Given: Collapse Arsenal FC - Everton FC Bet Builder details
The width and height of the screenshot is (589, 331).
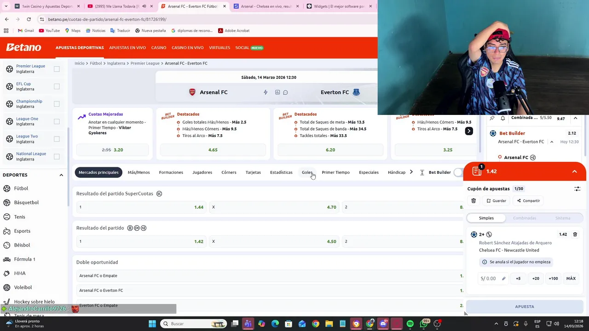Looking at the screenshot, I should click(552, 142).
